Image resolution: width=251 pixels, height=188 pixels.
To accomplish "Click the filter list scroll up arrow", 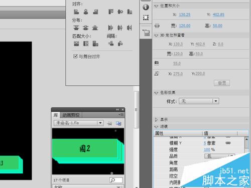I will 246,139.
